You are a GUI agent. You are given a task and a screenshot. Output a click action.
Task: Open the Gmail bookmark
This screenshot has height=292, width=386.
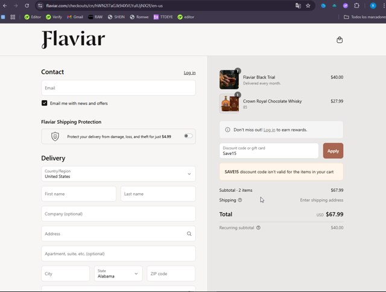75,17
